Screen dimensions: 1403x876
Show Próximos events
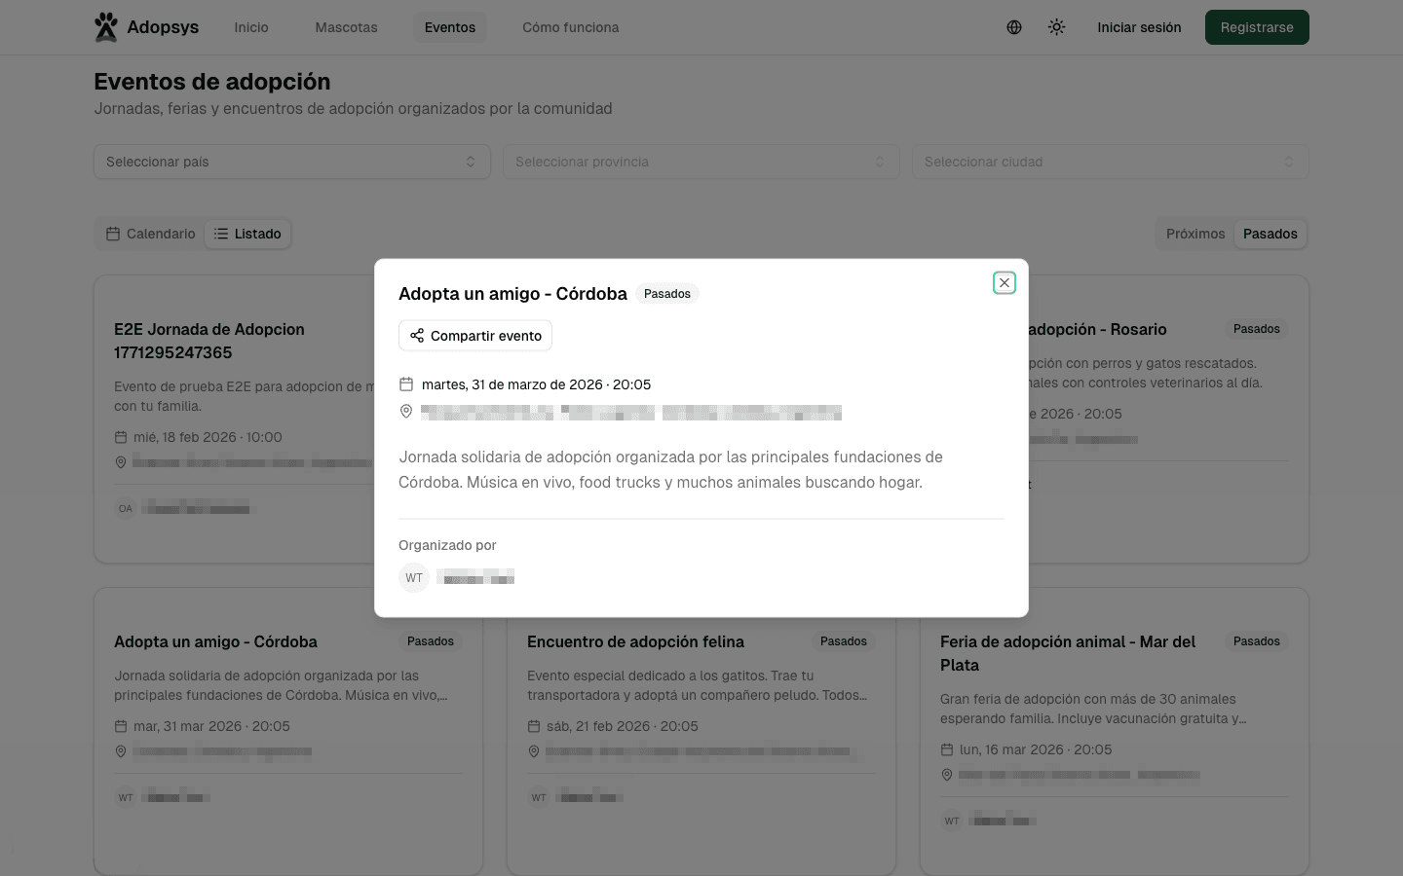click(1194, 234)
